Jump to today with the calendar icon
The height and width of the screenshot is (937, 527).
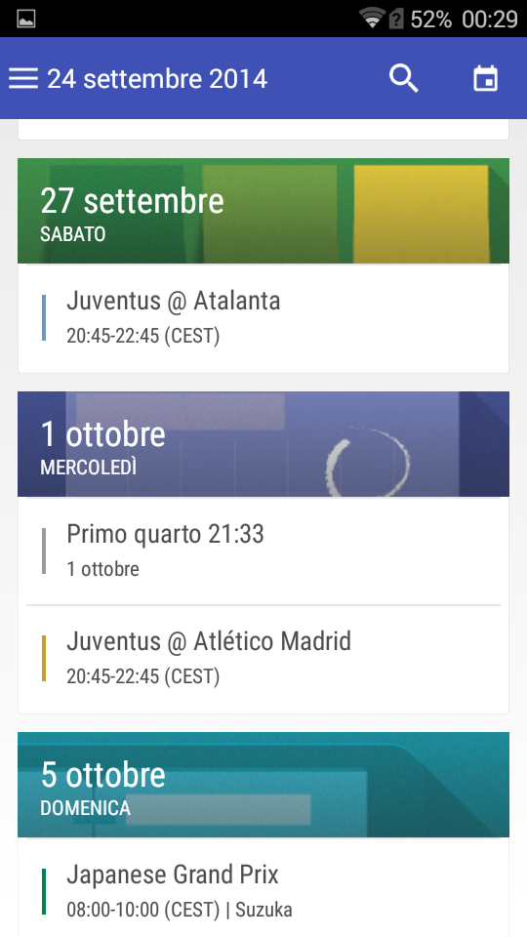[486, 78]
